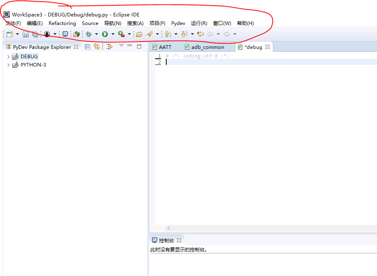Open the External Tools dropdown arrow
This screenshot has width=377, height=276.
click(x=129, y=34)
